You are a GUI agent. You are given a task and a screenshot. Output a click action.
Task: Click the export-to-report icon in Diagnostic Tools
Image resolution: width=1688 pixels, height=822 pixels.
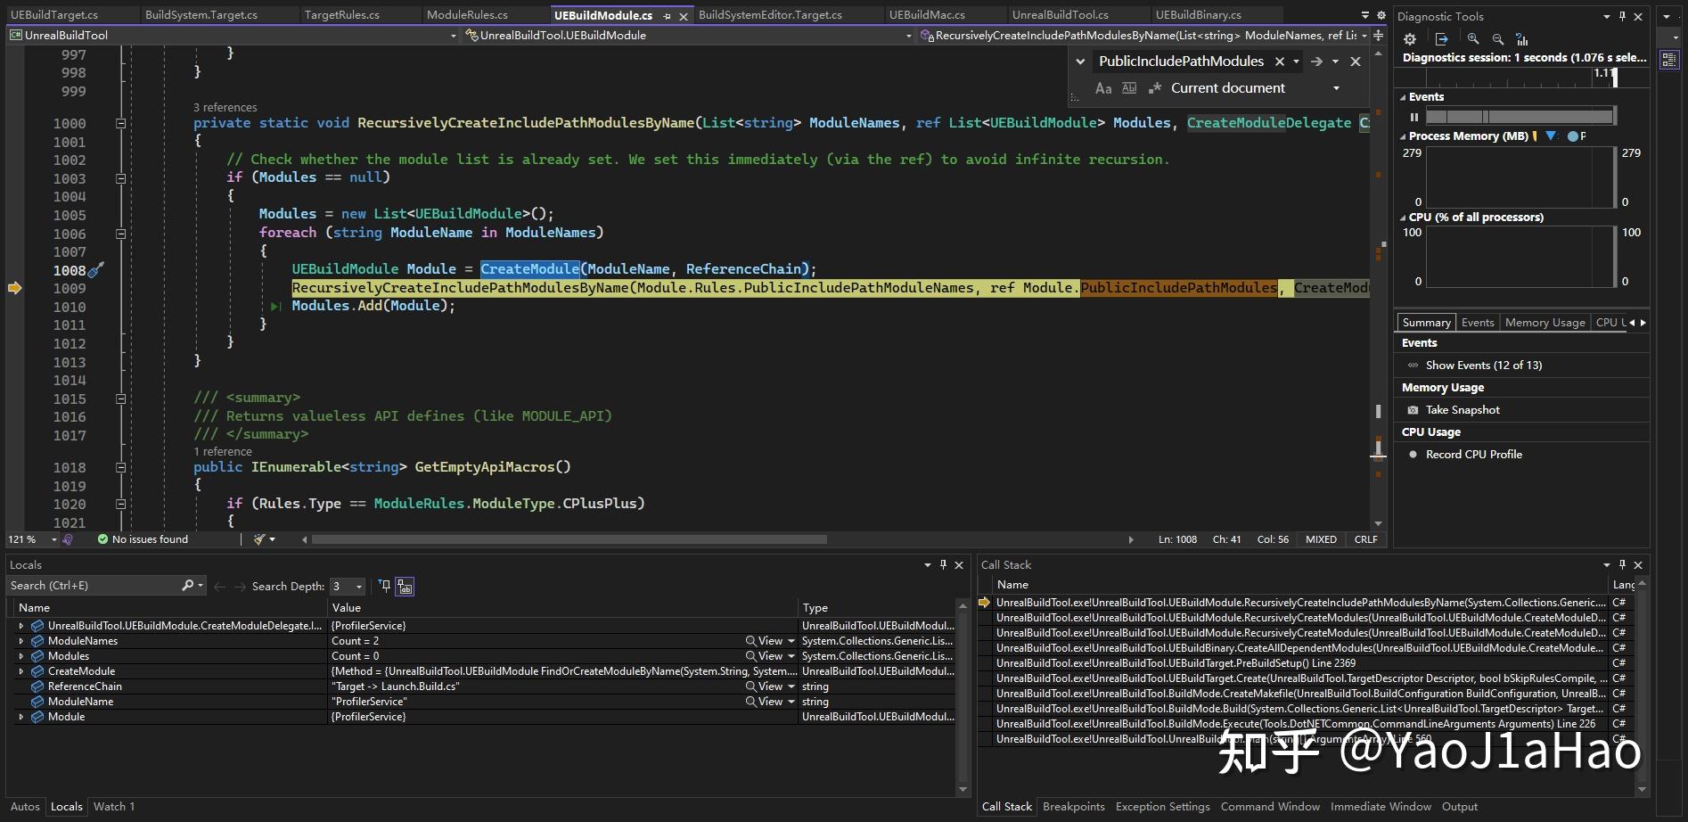(1442, 39)
